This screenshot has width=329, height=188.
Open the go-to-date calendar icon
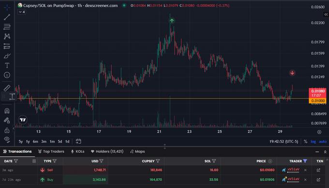(x=78, y=141)
